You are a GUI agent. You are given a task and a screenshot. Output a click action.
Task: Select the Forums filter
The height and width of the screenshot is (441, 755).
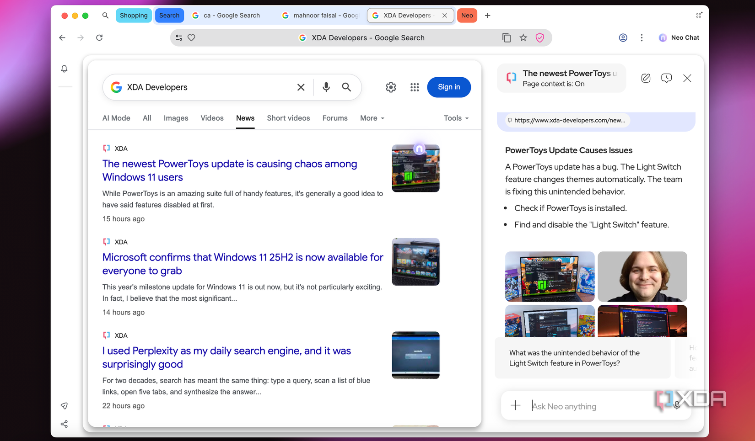tap(335, 118)
